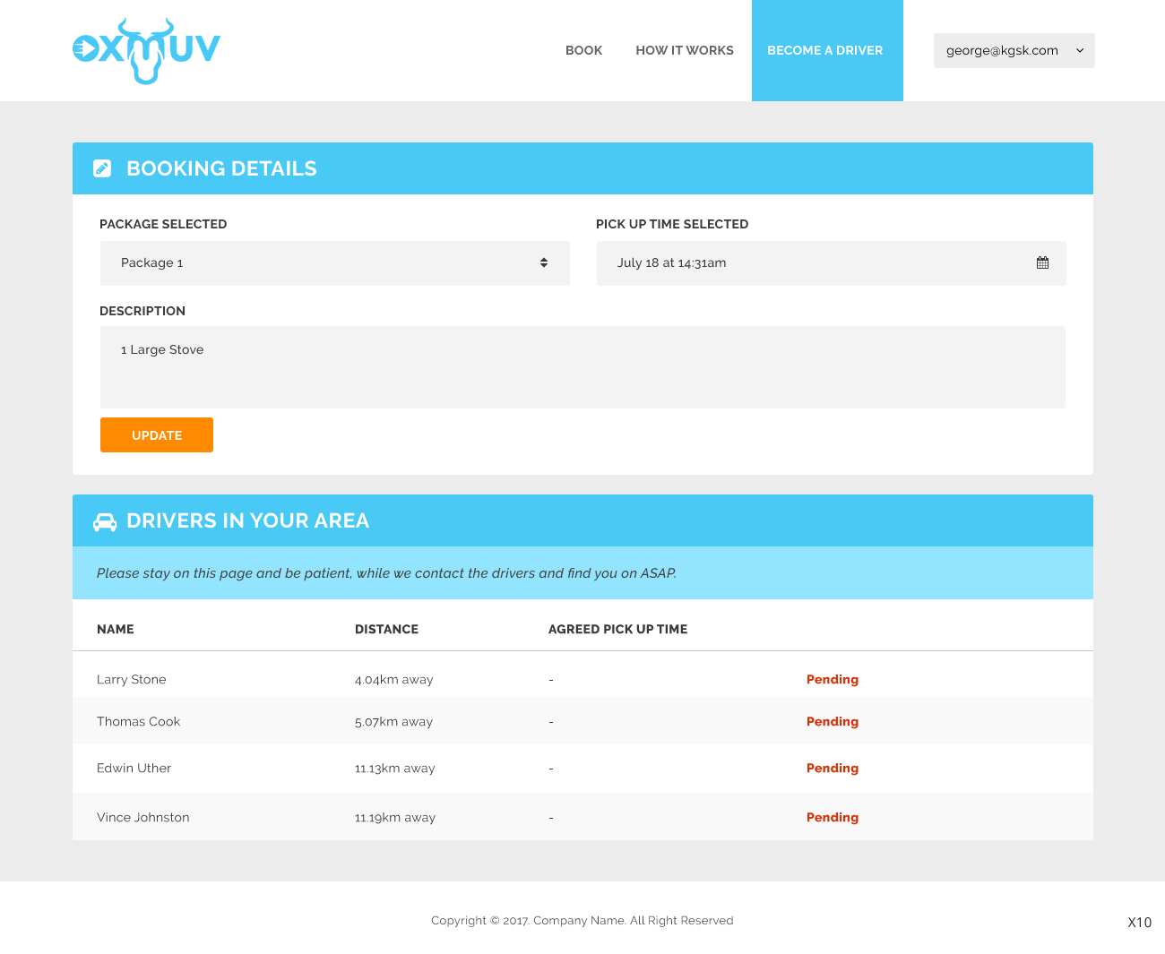The image size is (1165, 954).
Task: Click the Pick Up Time Selected label
Action: (x=672, y=225)
